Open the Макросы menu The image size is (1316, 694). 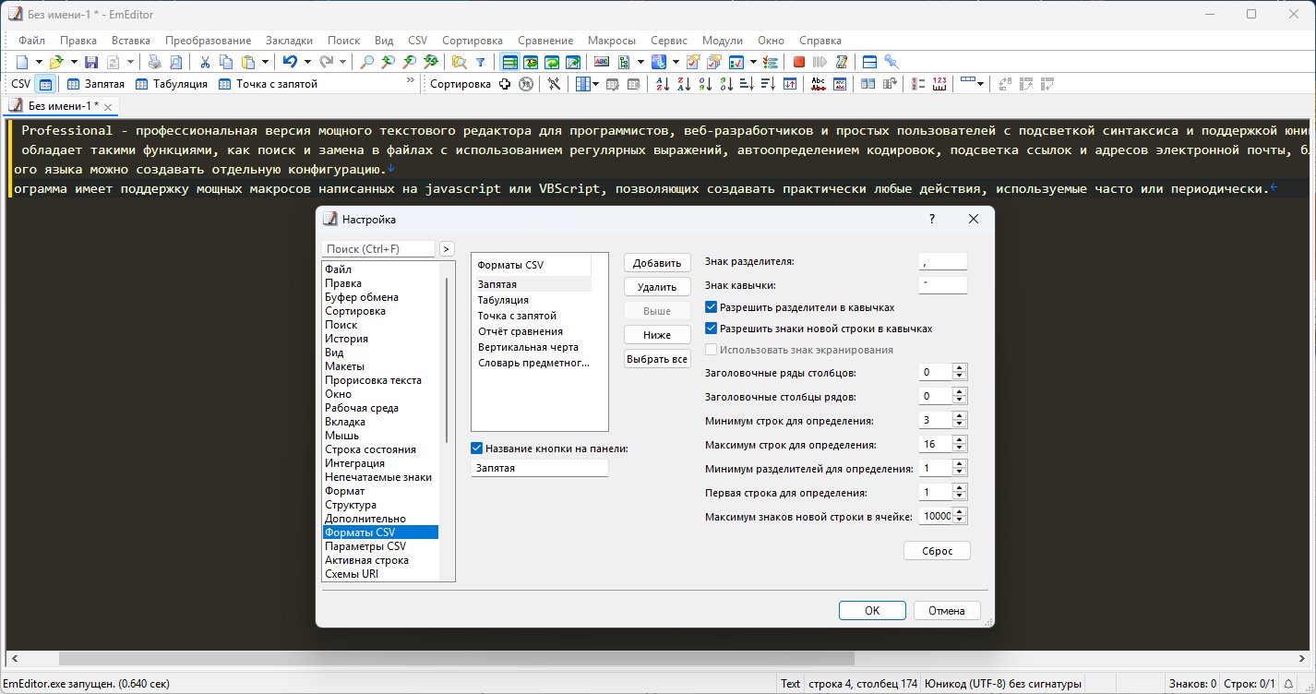click(613, 41)
